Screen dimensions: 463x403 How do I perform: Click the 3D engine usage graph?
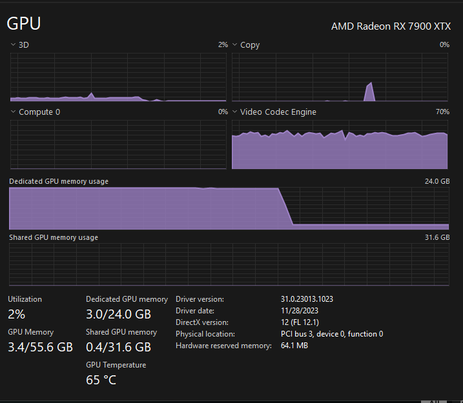[x=118, y=77]
